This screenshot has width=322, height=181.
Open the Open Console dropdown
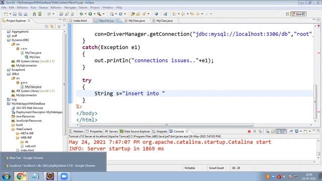tap(310, 131)
